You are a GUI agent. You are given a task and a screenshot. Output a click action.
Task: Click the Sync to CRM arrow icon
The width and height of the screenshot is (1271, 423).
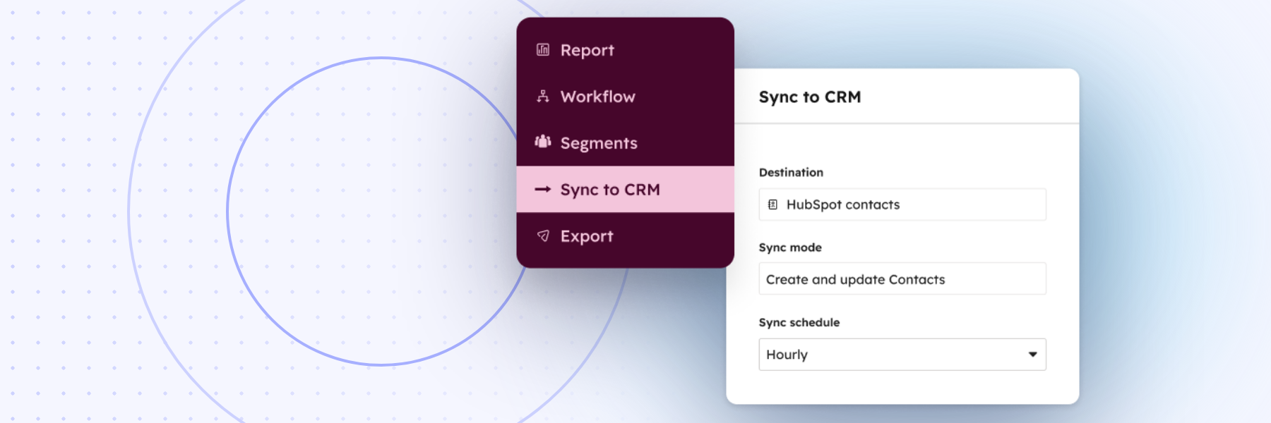click(543, 189)
